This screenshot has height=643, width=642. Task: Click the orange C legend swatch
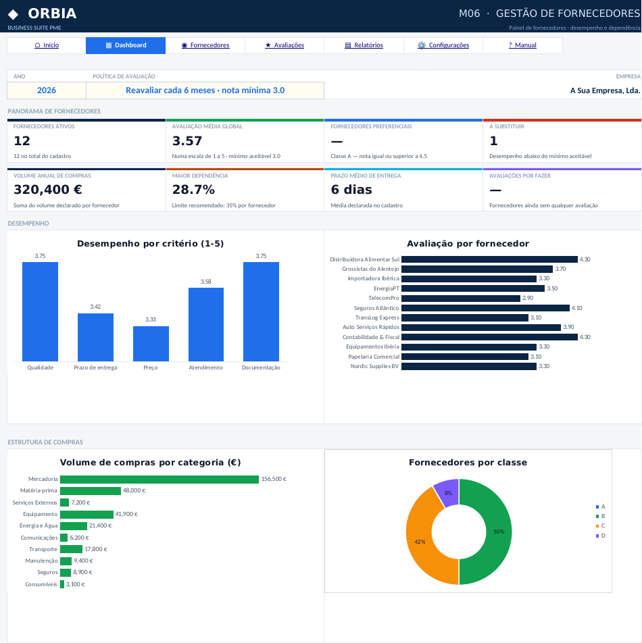(597, 526)
